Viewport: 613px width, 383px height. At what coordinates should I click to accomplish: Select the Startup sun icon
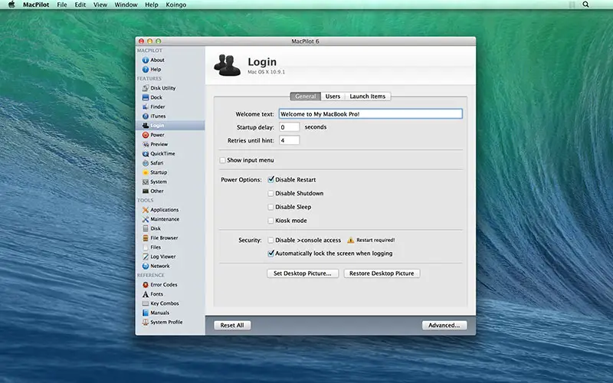click(x=146, y=172)
